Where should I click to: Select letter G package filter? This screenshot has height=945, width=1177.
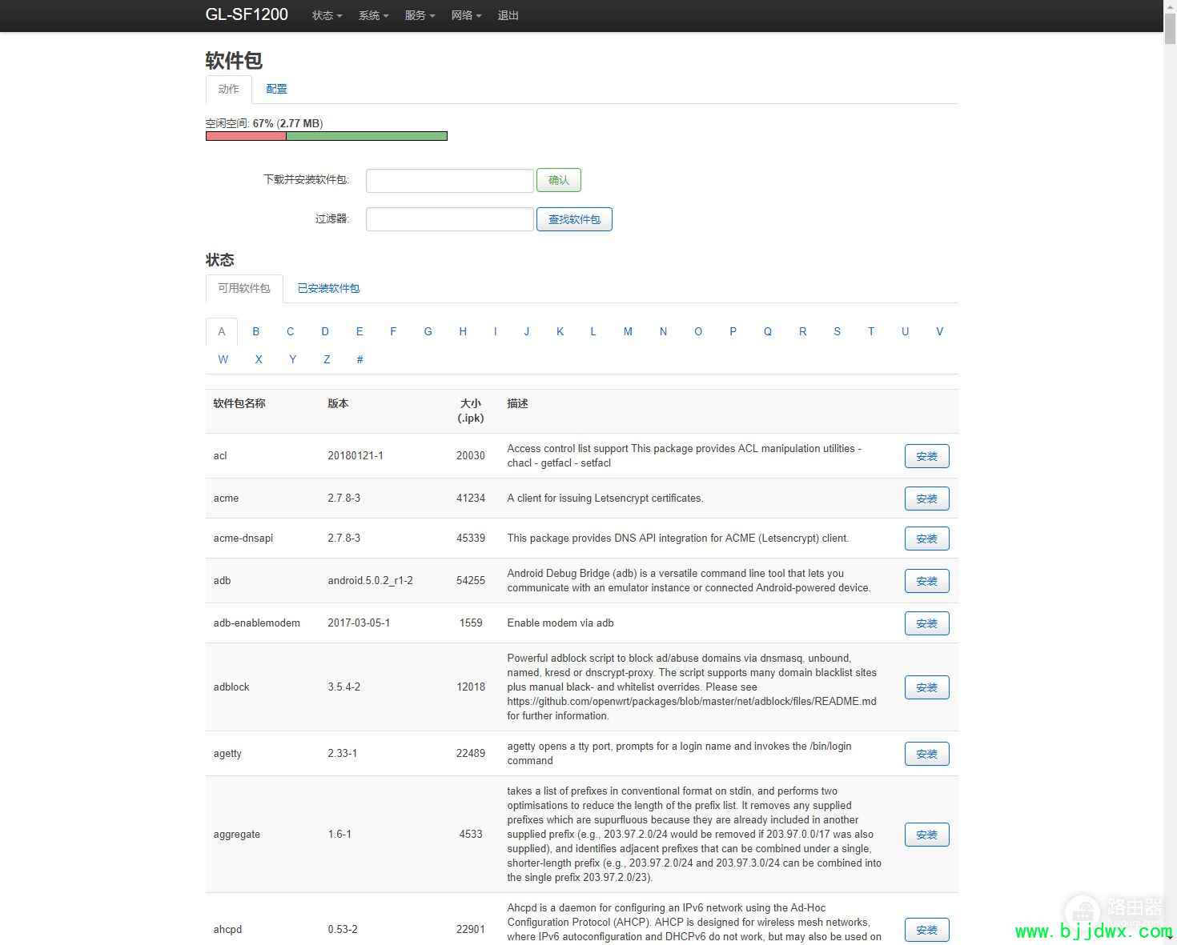428,331
